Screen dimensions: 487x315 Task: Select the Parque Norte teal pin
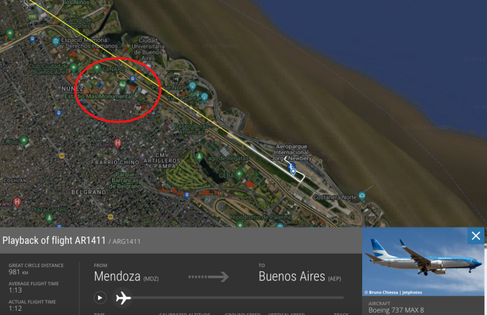pyautogui.click(x=192, y=86)
